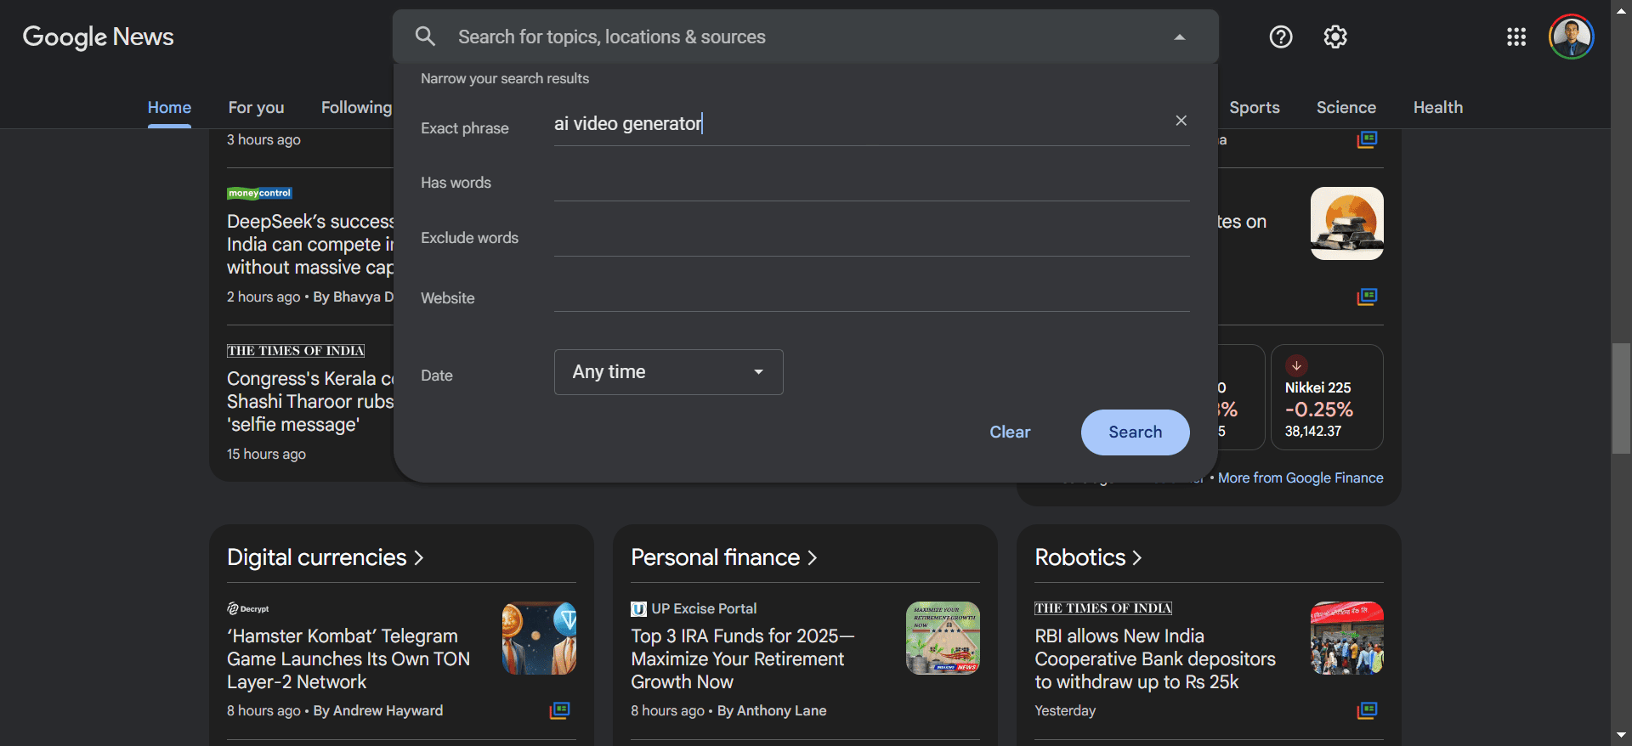Viewport: 1632px width, 746px height.
Task: Open The Times of India logo in Robotics
Action: [x=1102, y=608]
